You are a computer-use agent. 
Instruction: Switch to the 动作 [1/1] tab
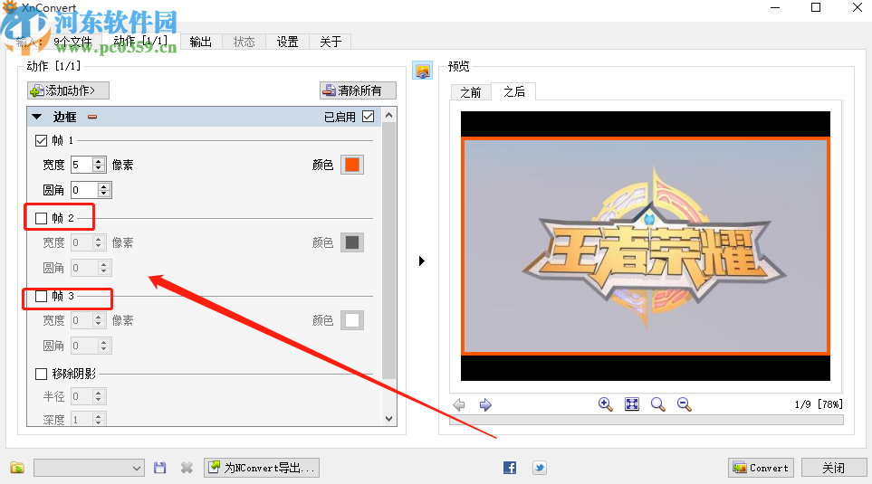pyautogui.click(x=140, y=41)
